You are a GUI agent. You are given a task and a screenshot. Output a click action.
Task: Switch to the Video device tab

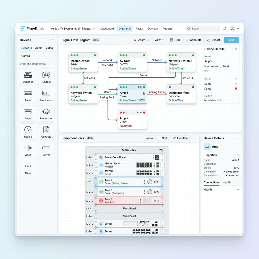pyautogui.click(x=49, y=48)
